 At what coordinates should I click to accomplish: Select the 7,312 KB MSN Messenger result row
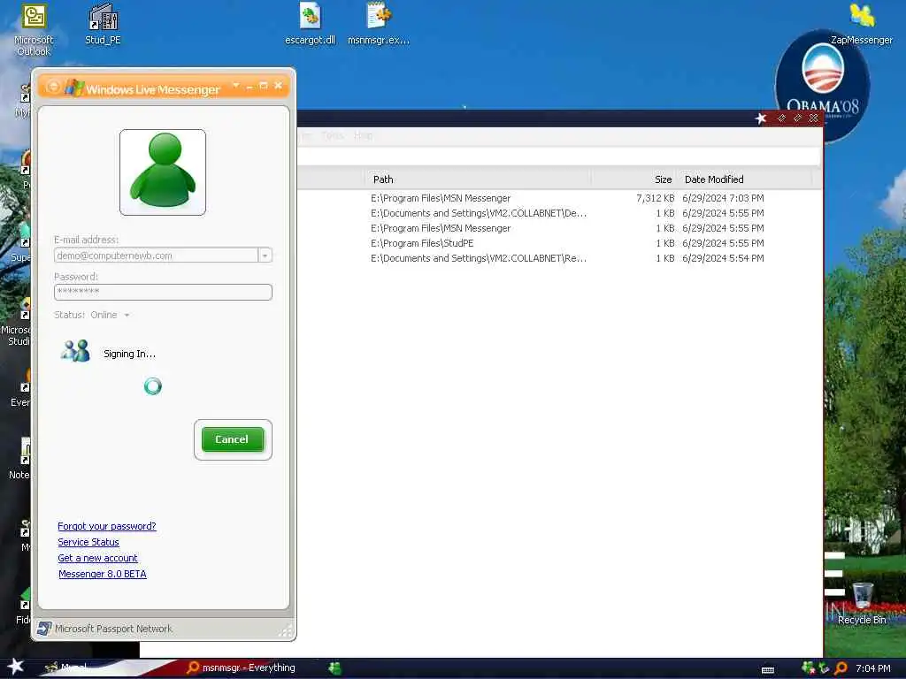point(559,198)
